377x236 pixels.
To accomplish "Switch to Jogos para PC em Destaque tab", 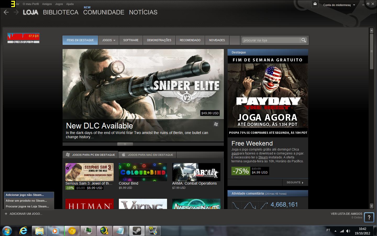I will (x=90, y=155).
